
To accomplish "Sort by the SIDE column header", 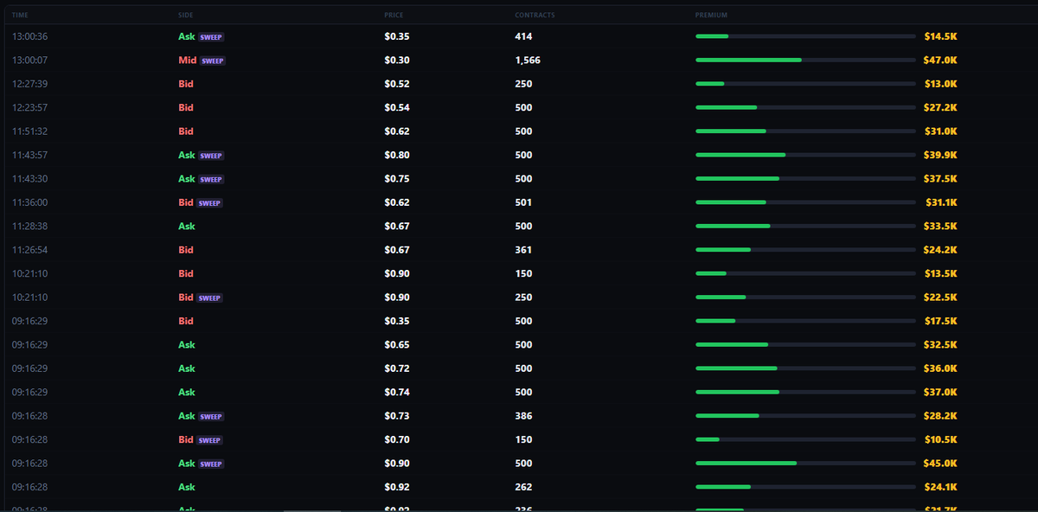I will (186, 16).
